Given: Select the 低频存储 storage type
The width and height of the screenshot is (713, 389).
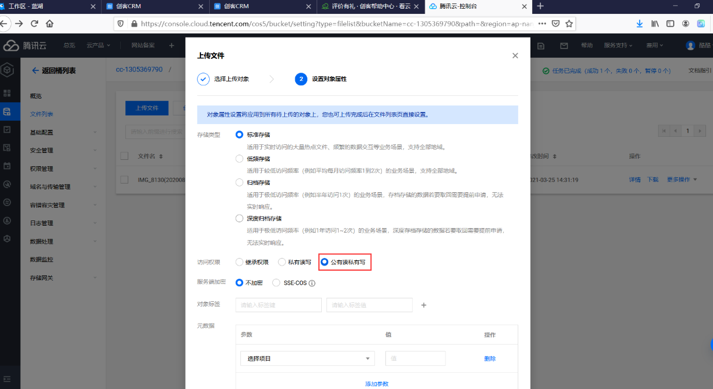Looking at the screenshot, I should point(239,159).
